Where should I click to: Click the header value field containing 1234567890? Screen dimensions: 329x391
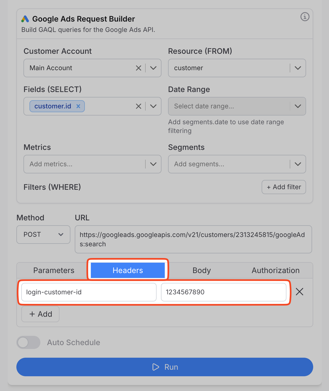[x=224, y=292]
